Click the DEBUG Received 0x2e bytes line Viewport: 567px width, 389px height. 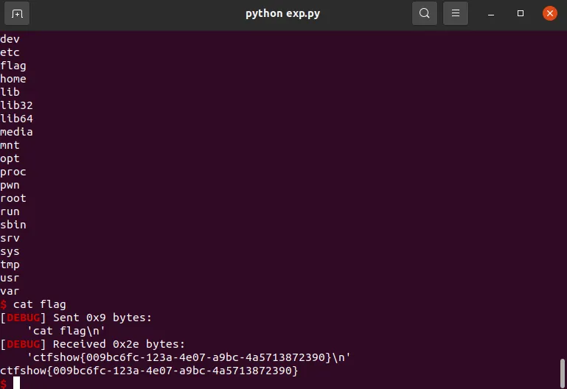(x=93, y=344)
